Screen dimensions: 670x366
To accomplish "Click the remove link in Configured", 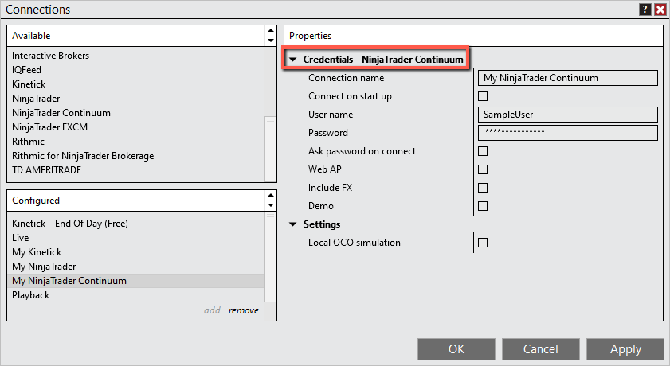I will click(244, 310).
